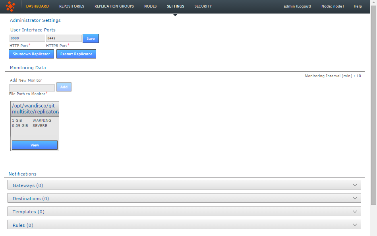Click the Rules chevron arrow
377x236 pixels.
pos(355,225)
